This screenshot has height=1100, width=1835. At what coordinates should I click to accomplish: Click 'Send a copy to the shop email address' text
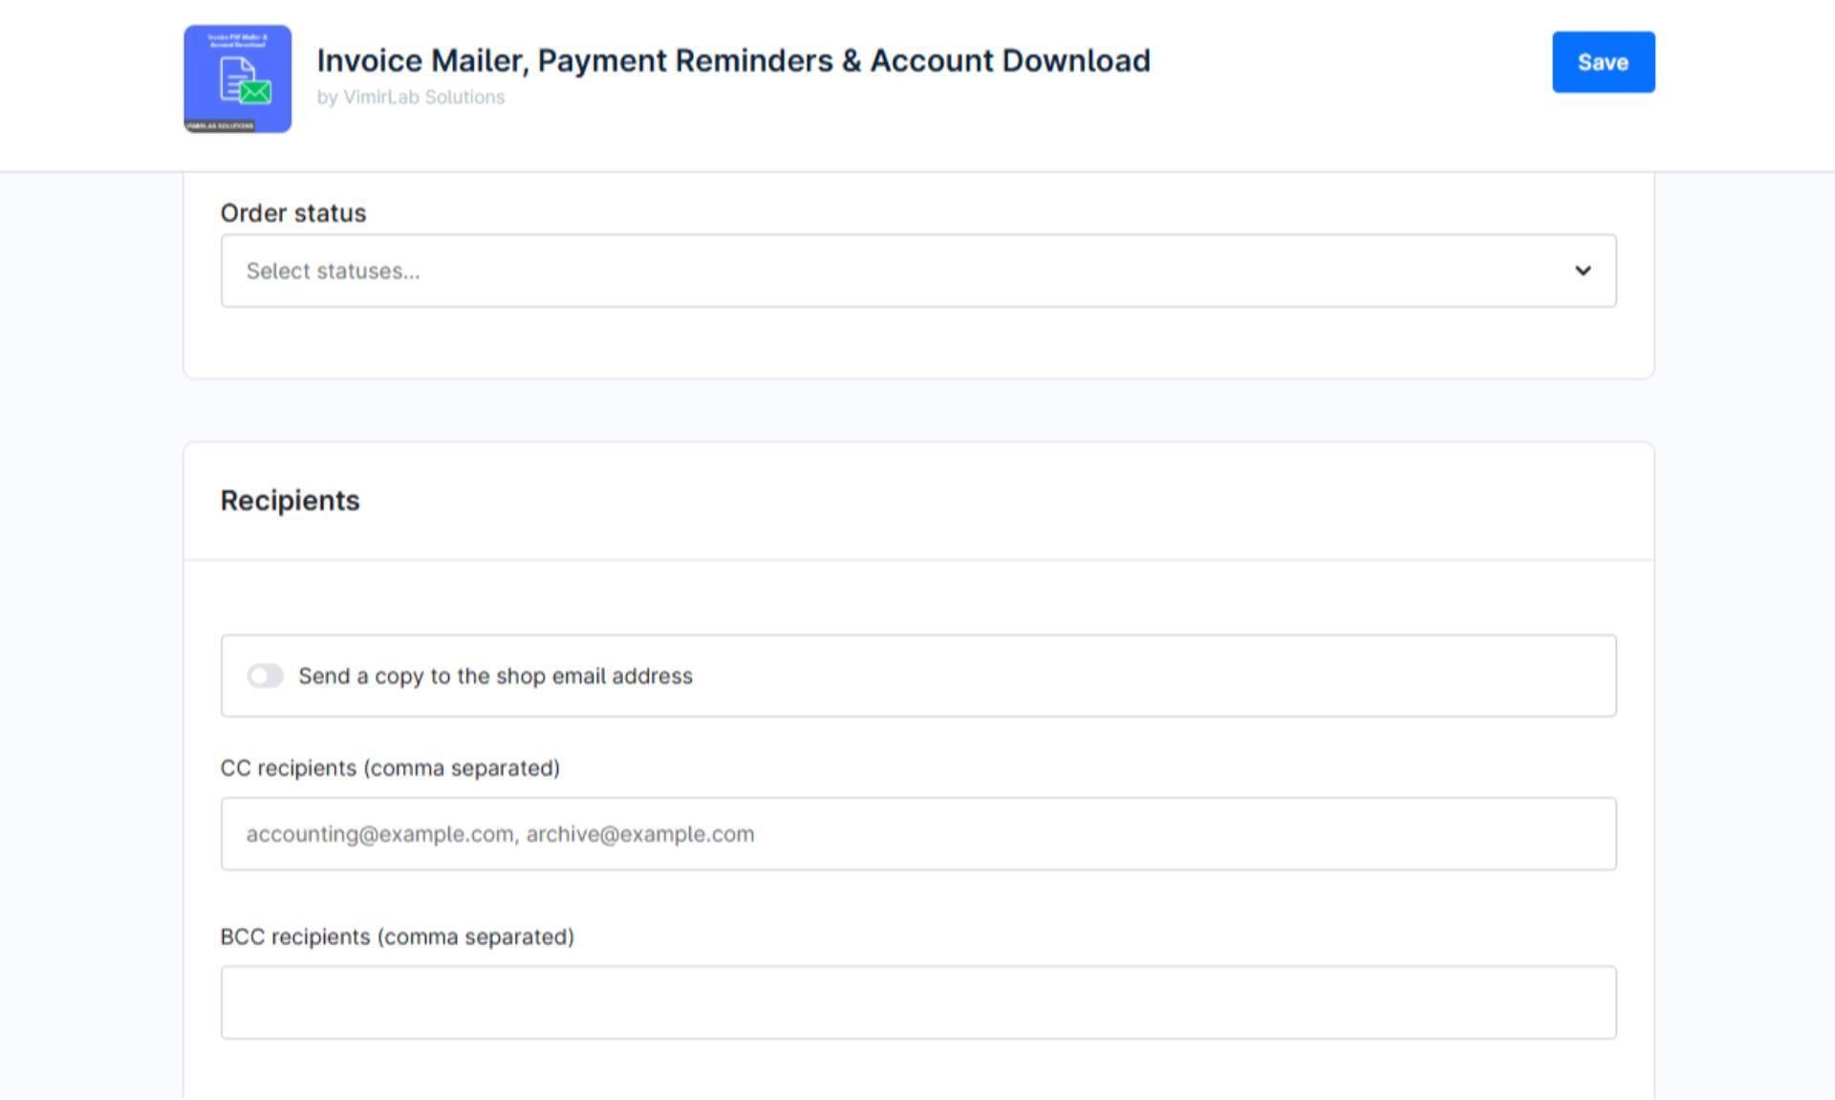pyautogui.click(x=495, y=676)
